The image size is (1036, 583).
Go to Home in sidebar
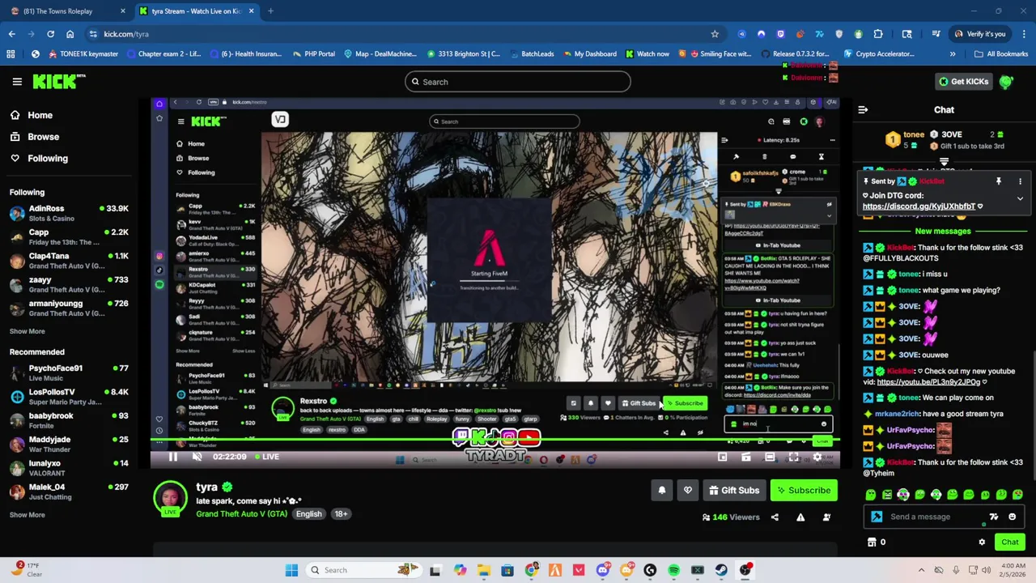tap(40, 115)
